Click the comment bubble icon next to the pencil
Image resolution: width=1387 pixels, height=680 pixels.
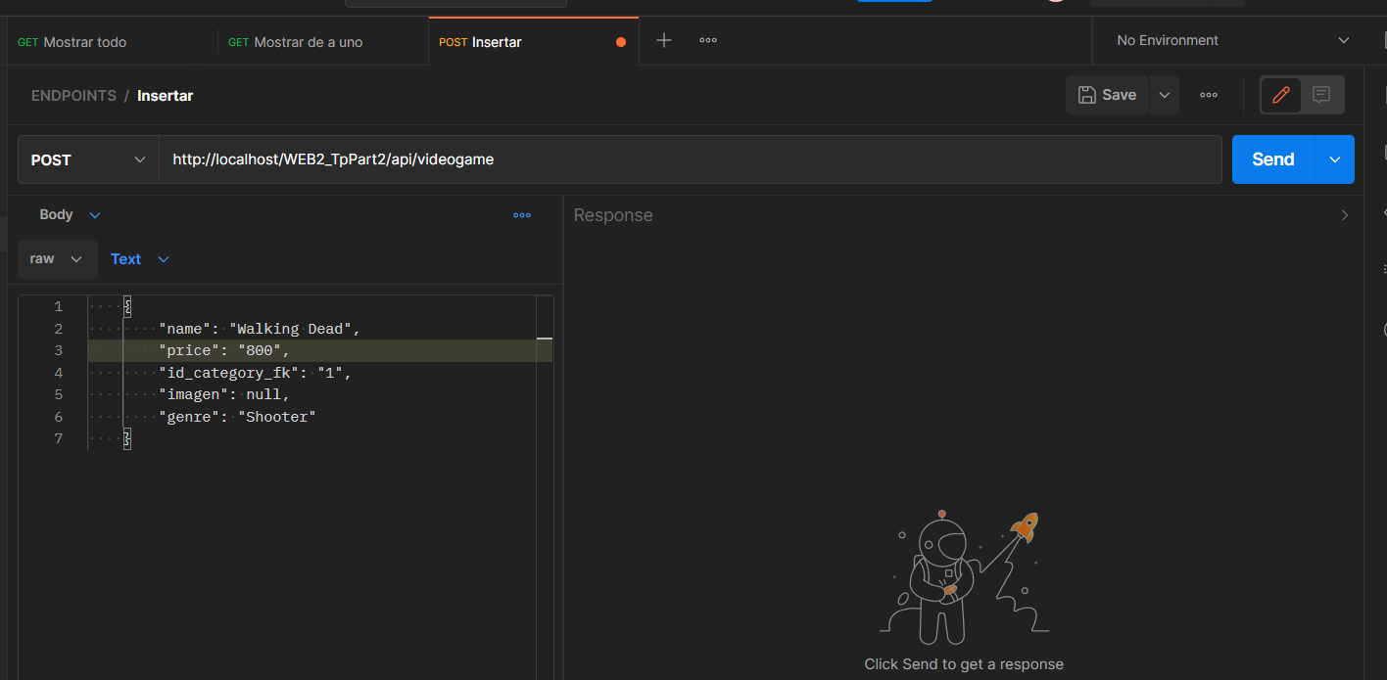(x=1321, y=95)
